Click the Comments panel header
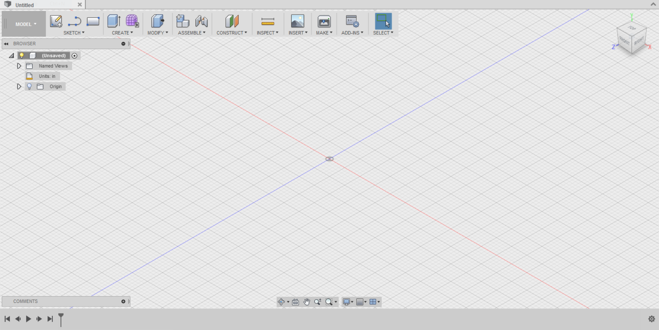This screenshot has height=330, width=659. tap(66, 301)
